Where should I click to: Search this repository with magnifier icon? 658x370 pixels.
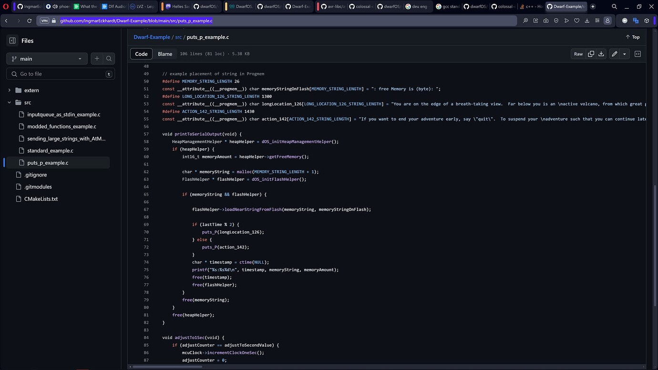coord(109,59)
